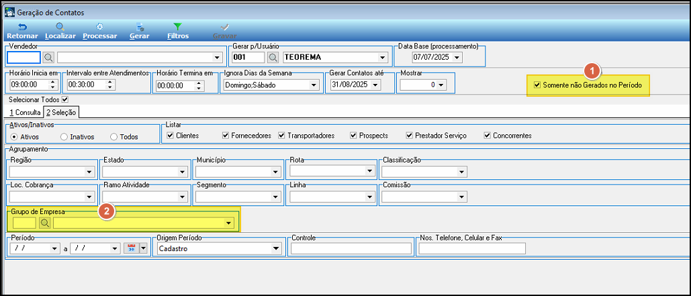Click the Vendedor code input field
The width and height of the screenshot is (691, 296).
(24, 57)
